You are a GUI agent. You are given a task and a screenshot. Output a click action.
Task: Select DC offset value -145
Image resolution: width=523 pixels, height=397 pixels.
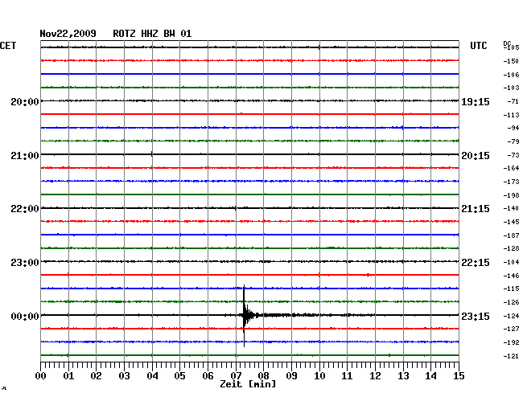point(511,222)
